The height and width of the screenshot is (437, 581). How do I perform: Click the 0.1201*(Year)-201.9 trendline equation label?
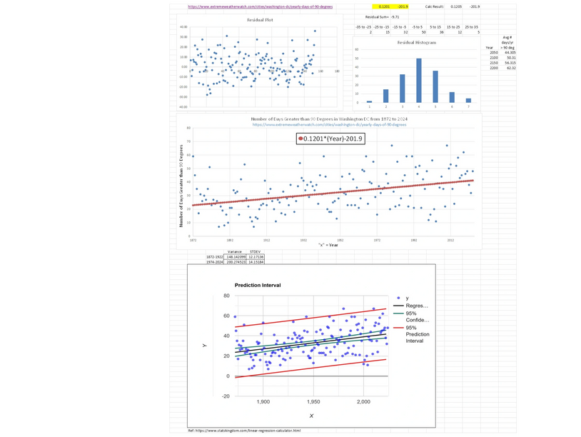pyautogui.click(x=332, y=139)
